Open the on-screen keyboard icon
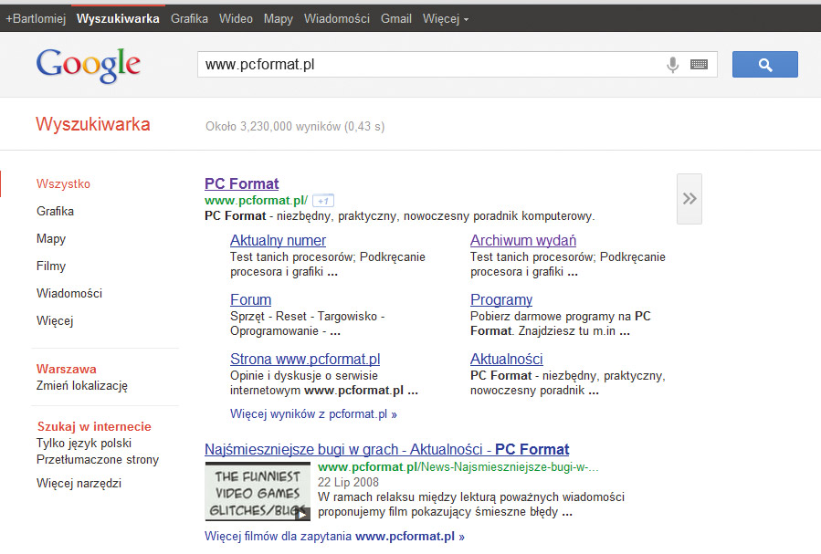The height and width of the screenshot is (554, 821). point(698,64)
